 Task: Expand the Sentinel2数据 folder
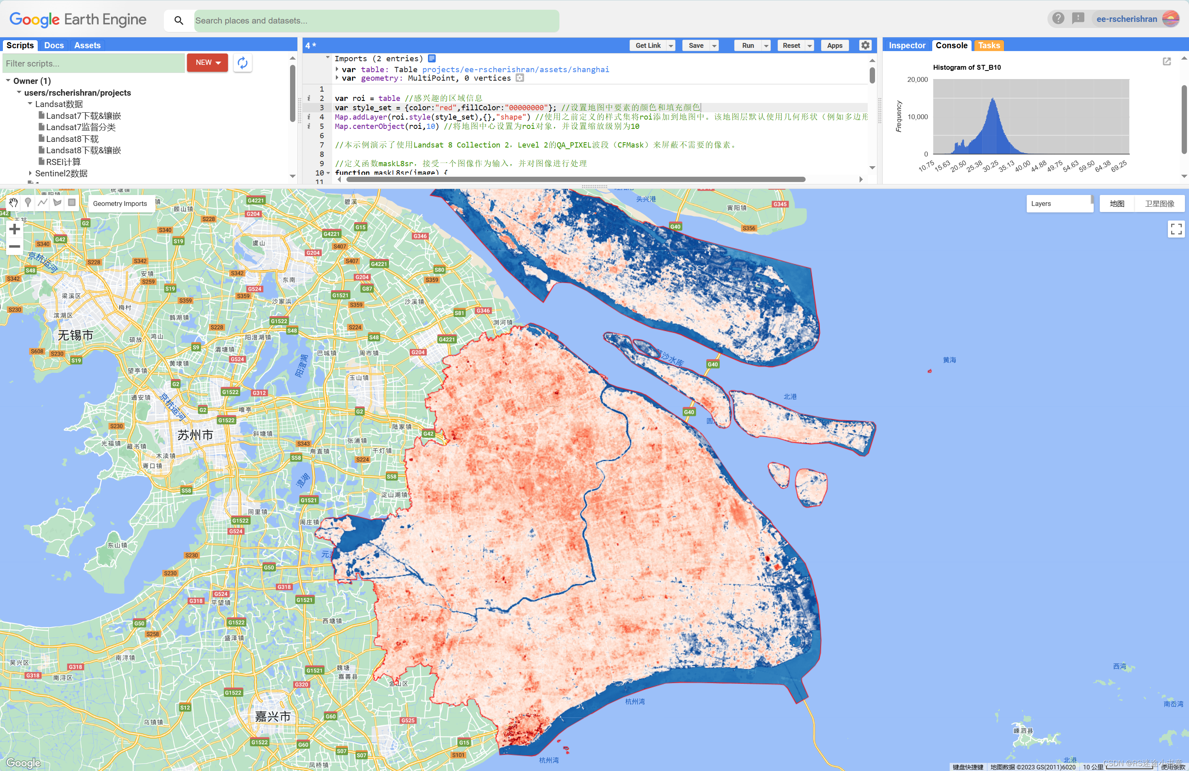coord(30,173)
